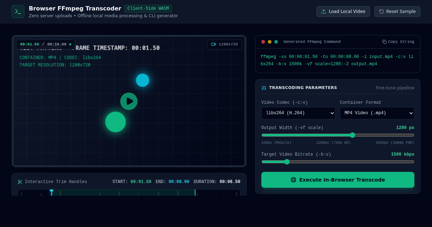Execute the In-Browser Transcode
Screen dimensions: 432x227
[338, 180]
